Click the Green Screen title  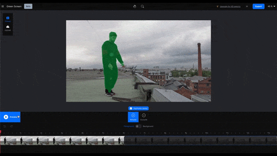click(14, 6)
